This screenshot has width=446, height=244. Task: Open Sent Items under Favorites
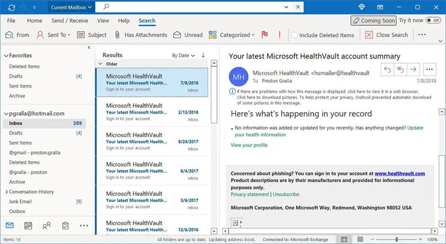click(x=20, y=86)
